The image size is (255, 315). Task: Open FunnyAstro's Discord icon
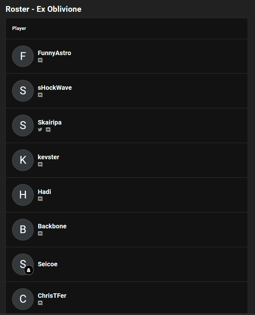[40, 60]
